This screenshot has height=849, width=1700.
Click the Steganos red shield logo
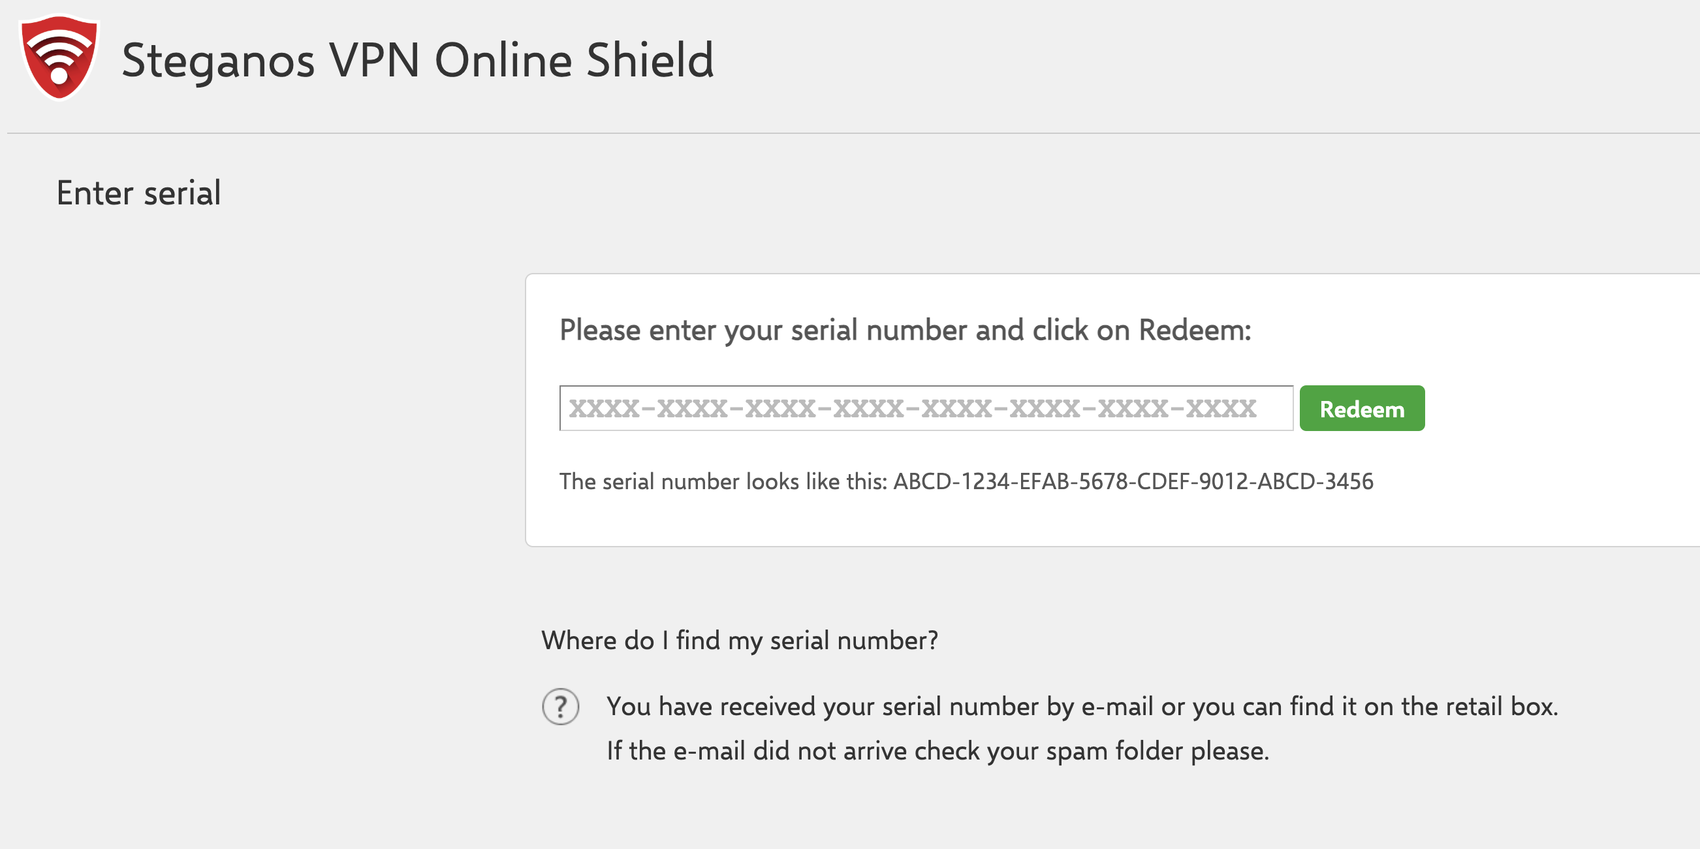click(x=59, y=57)
